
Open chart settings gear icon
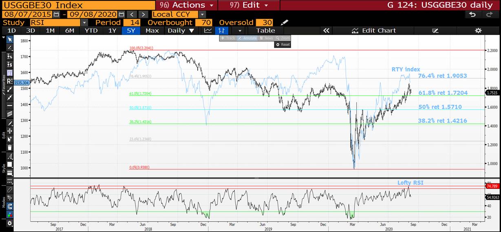click(x=478, y=31)
